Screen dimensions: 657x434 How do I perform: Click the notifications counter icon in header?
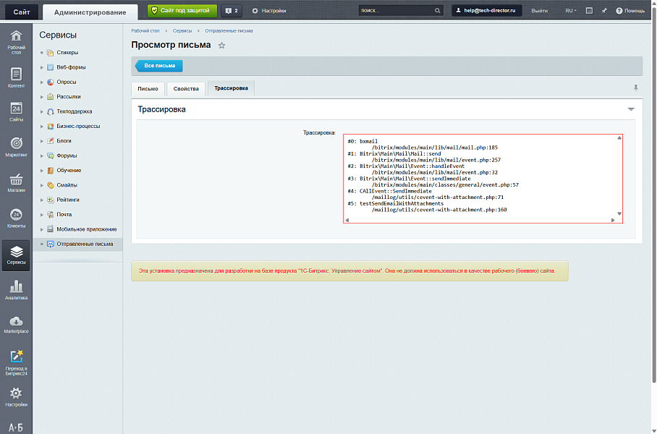click(232, 11)
